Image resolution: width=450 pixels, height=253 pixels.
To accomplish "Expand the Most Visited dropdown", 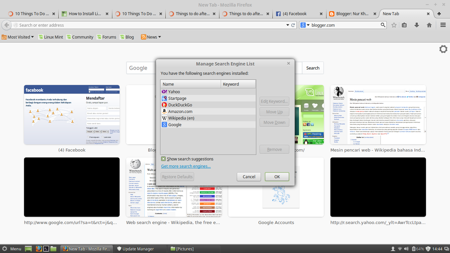I will tap(18, 37).
